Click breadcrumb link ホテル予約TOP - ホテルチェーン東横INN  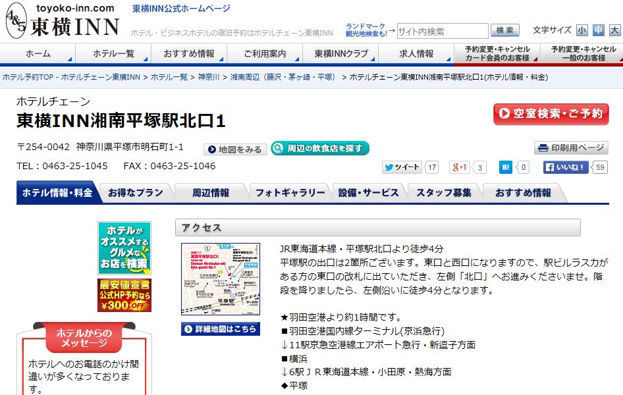[72, 77]
